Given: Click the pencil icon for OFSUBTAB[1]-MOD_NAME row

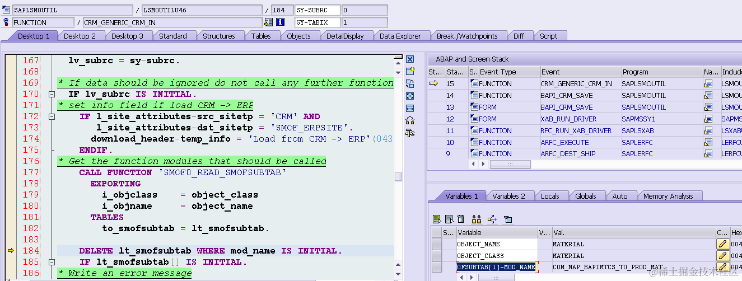Looking at the screenshot, I should (x=723, y=268).
